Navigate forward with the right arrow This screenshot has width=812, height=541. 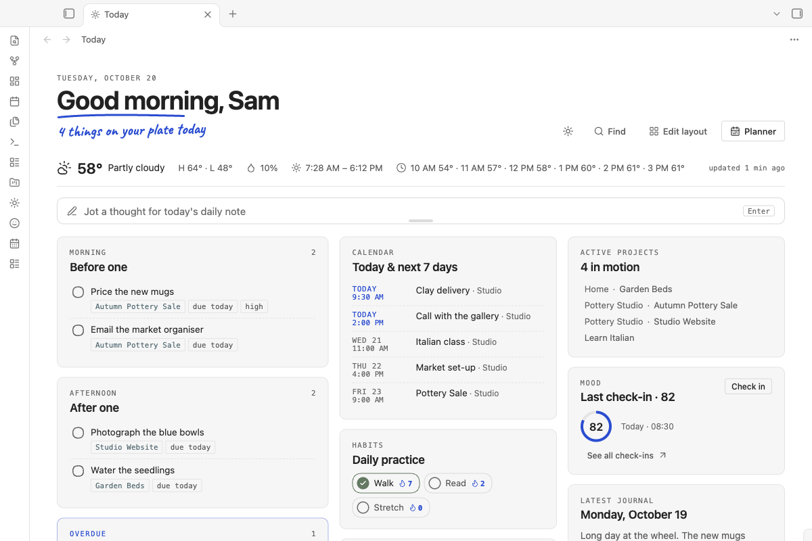click(x=66, y=40)
